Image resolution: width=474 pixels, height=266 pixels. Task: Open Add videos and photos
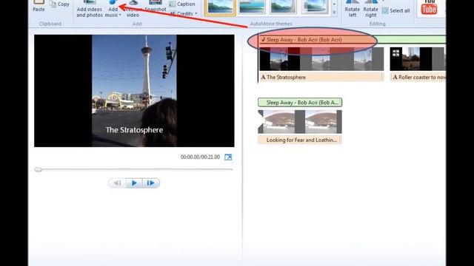click(90, 9)
